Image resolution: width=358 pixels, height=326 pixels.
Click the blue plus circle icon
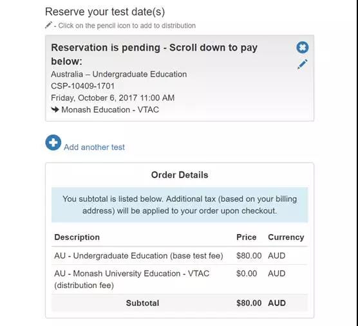point(53,143)
